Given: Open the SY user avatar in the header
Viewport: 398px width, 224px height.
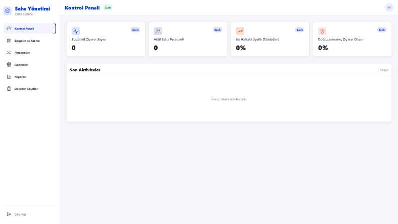Looking at the screenshot, I should click(389, 8).
